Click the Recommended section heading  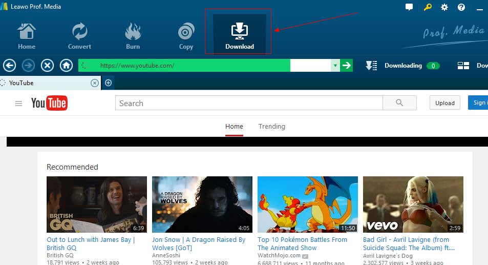pos(72,167)
